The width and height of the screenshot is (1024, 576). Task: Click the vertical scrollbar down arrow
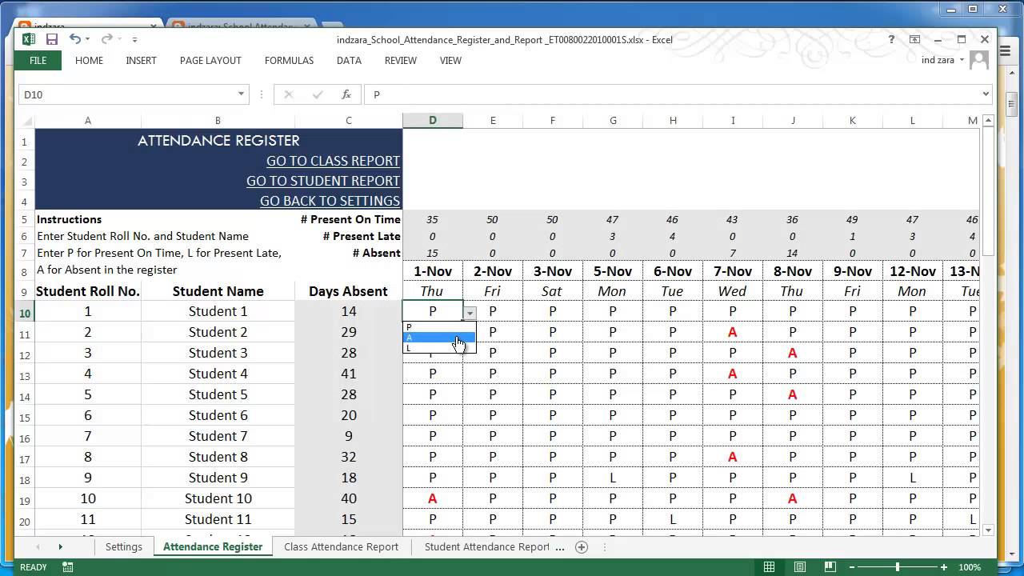coord(988,530)
